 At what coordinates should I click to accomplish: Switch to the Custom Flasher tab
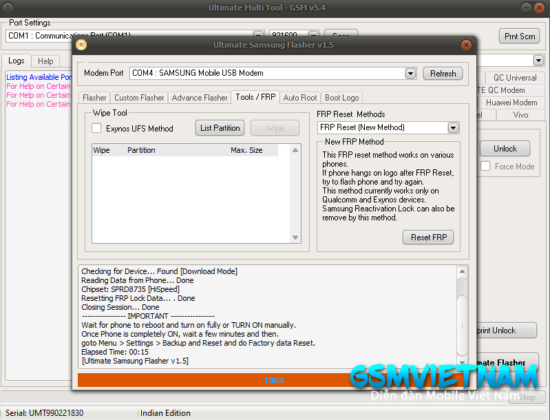[139, 98]
